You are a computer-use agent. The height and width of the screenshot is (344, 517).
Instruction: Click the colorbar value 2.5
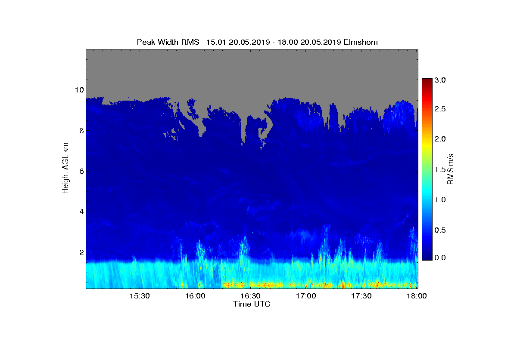[x=440, y=109]
